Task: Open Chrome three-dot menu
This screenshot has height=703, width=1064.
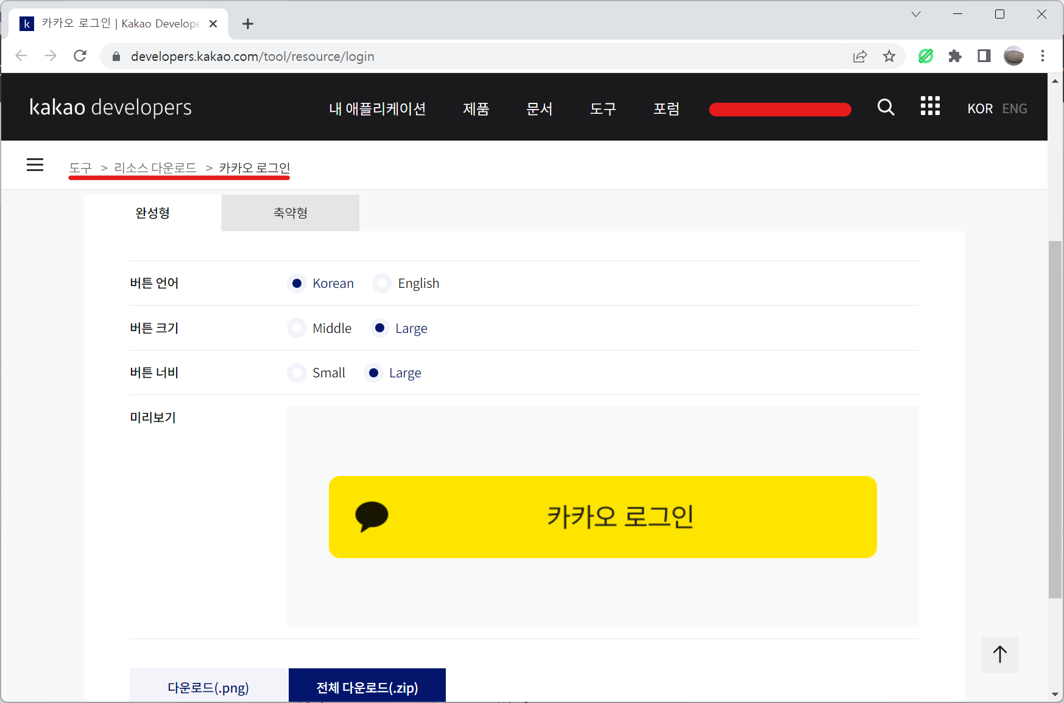Action: tap(1043, 57)
